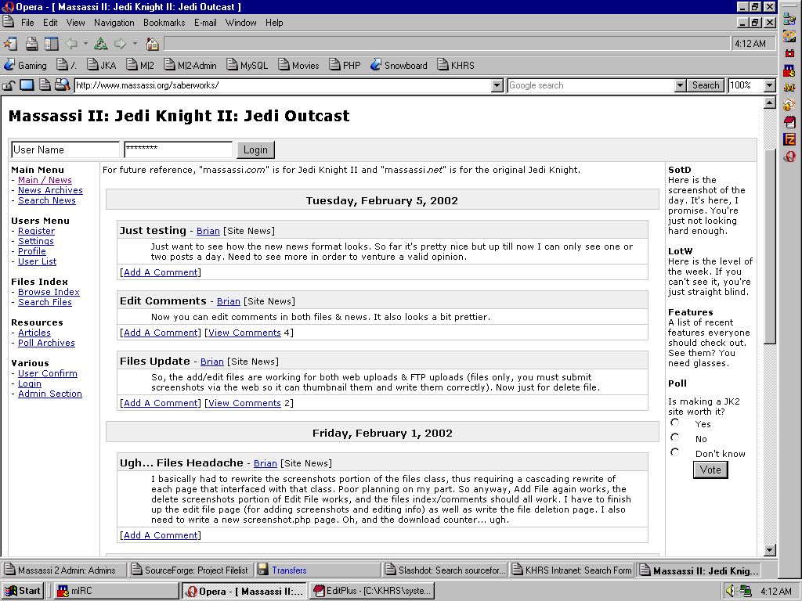The image size is (802, 601).
Task: Click the Back arrow icon
Action: tap(71, 44)
